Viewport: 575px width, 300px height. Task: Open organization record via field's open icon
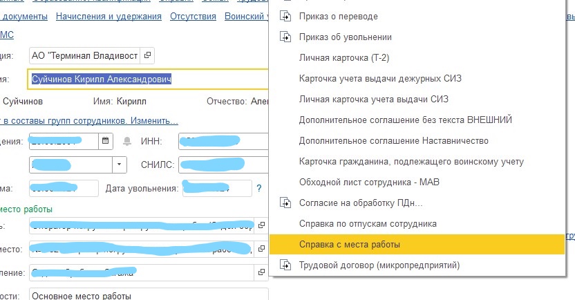tap(148, 55)
